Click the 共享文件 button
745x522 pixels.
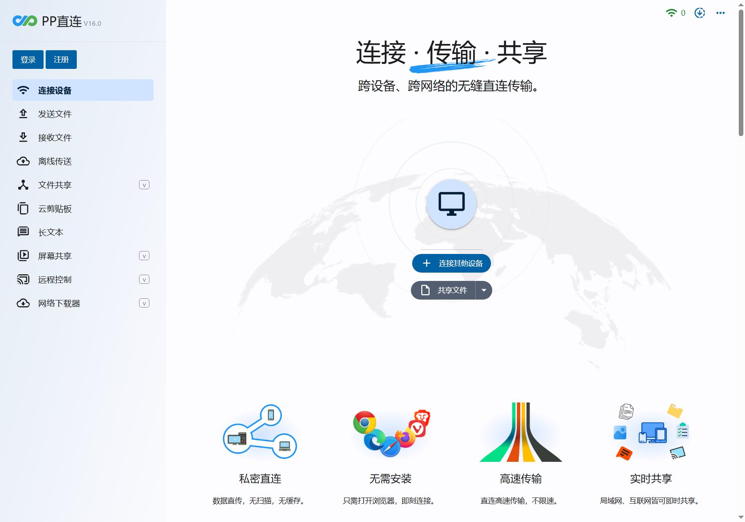(443, 290)
